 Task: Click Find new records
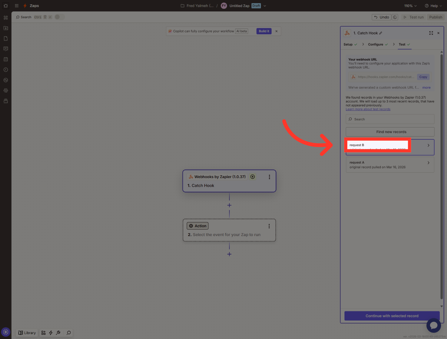390,132
